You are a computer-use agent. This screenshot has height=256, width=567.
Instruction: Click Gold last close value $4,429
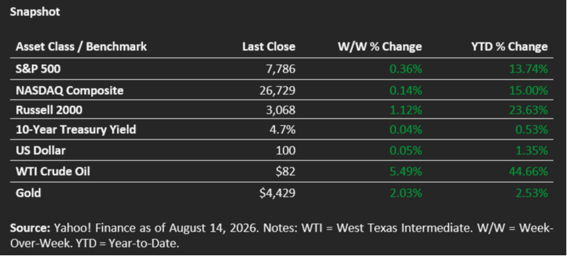click(x=277, y=193)
